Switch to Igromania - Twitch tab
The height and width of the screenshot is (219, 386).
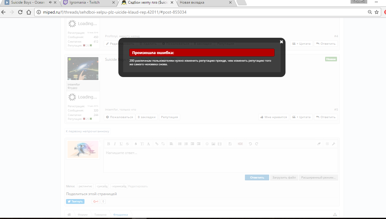[87, 3]
